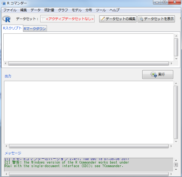This screenshot has height=177, width=182.
Task: Click the active dataset selector button
Action: (67, 19)
